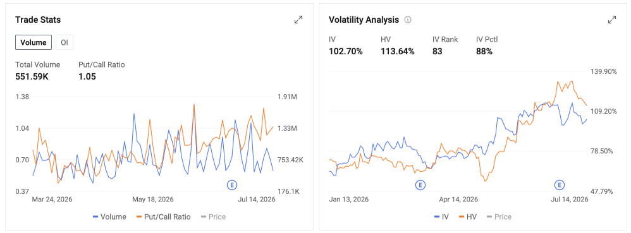Click the IV Pctl 88% value
Screen dimensions: 631x233
pos(484,51)
